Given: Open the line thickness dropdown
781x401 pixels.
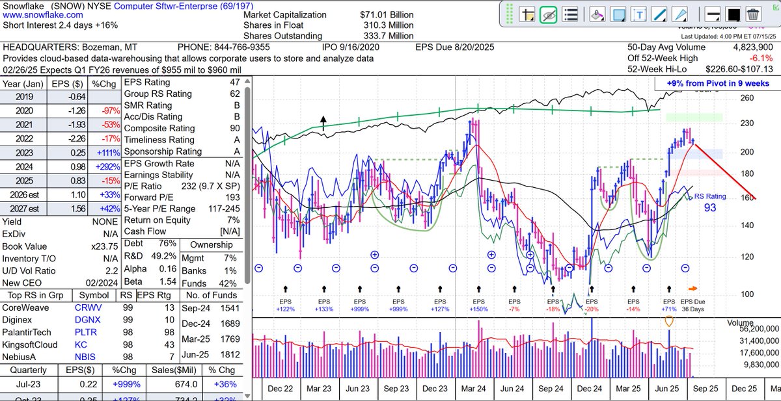Looking at the screenshot, I should [x=713, y=14].
